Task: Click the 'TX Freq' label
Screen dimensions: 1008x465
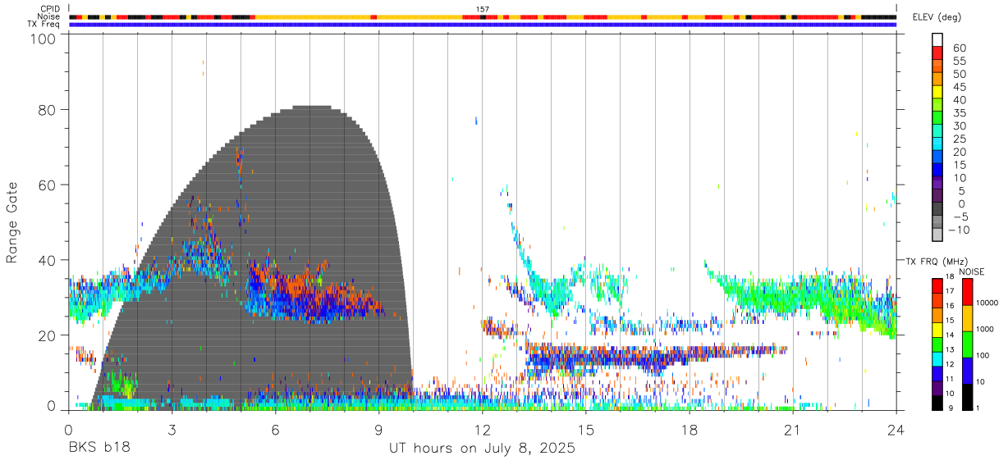Action: (x=44, y=25)
